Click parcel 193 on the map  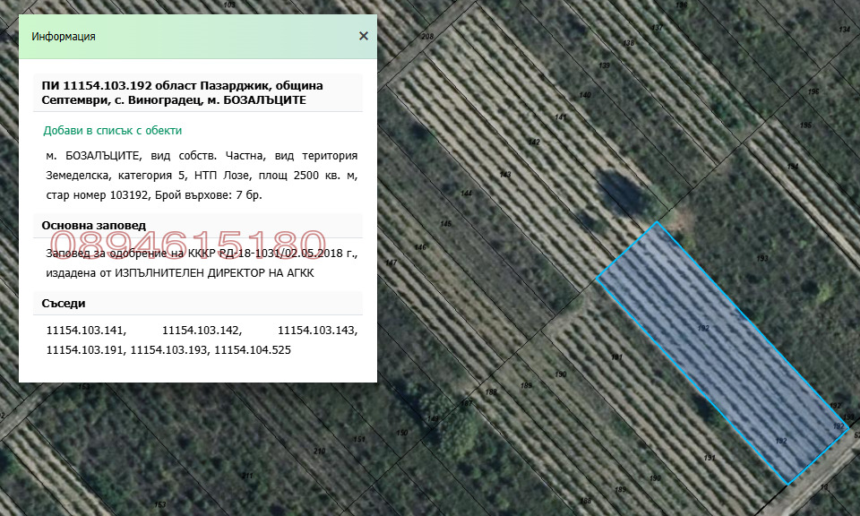762,258
